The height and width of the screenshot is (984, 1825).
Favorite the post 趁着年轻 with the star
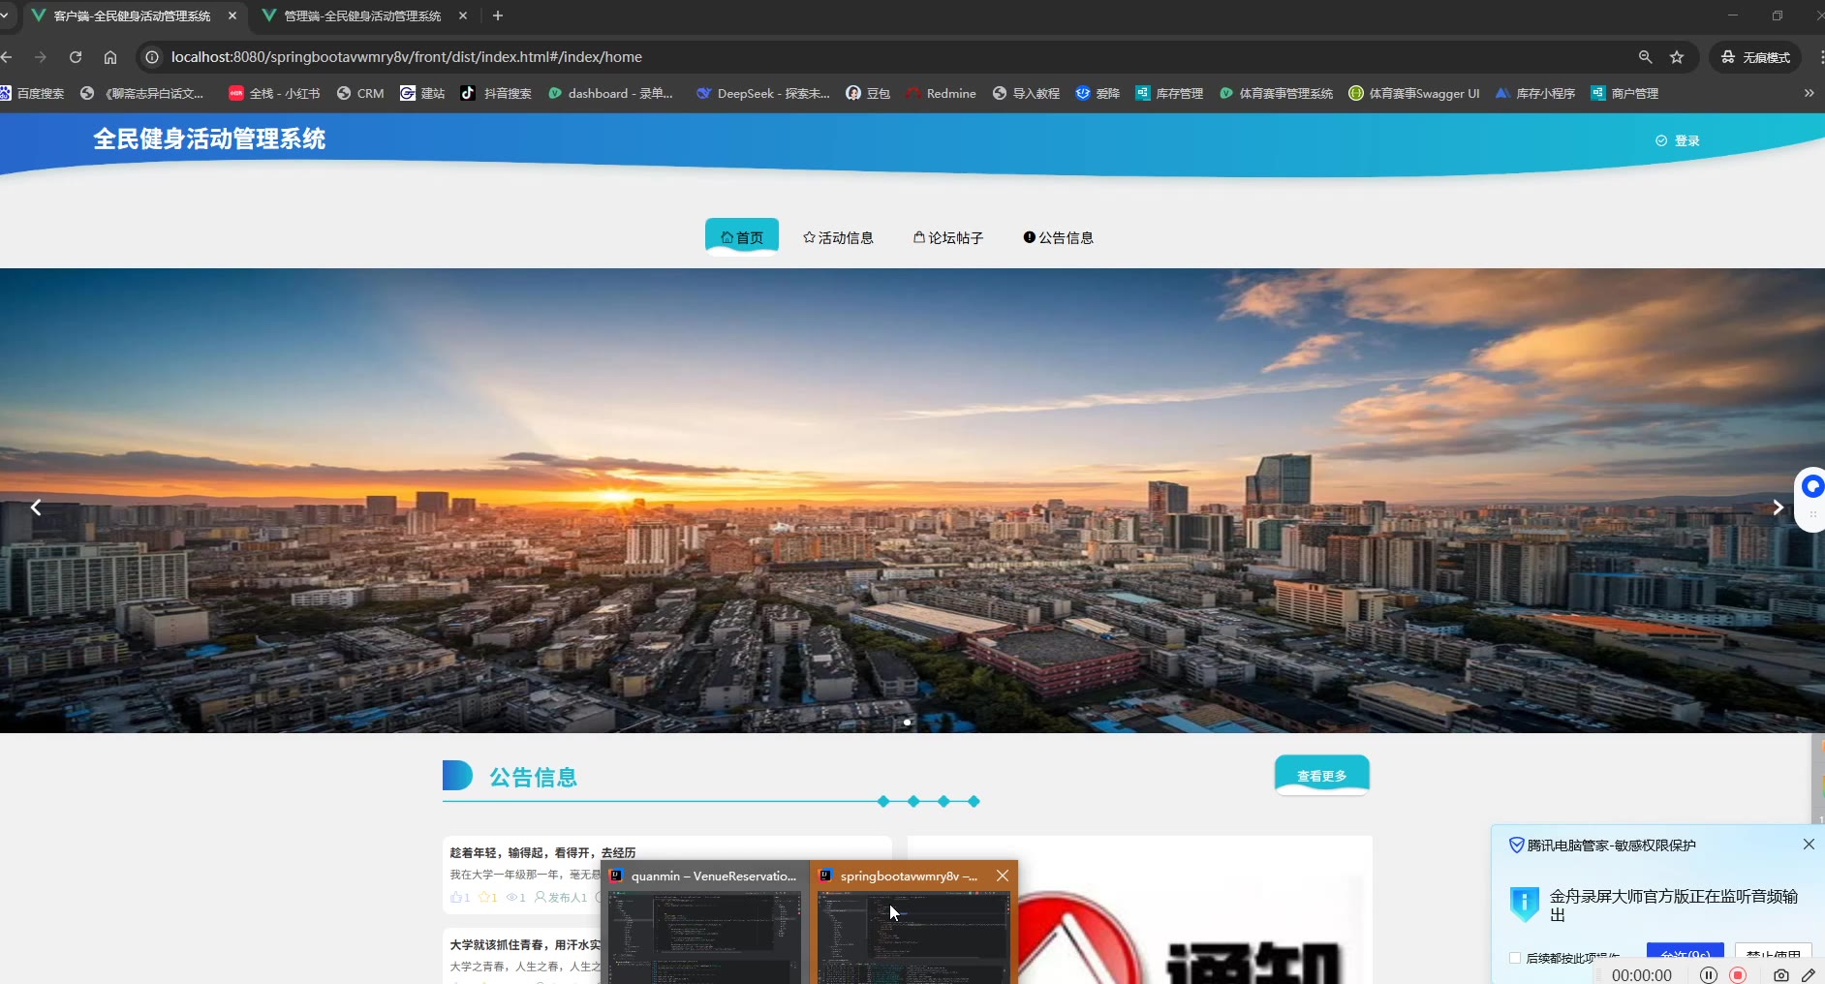[x=487, y=898]
